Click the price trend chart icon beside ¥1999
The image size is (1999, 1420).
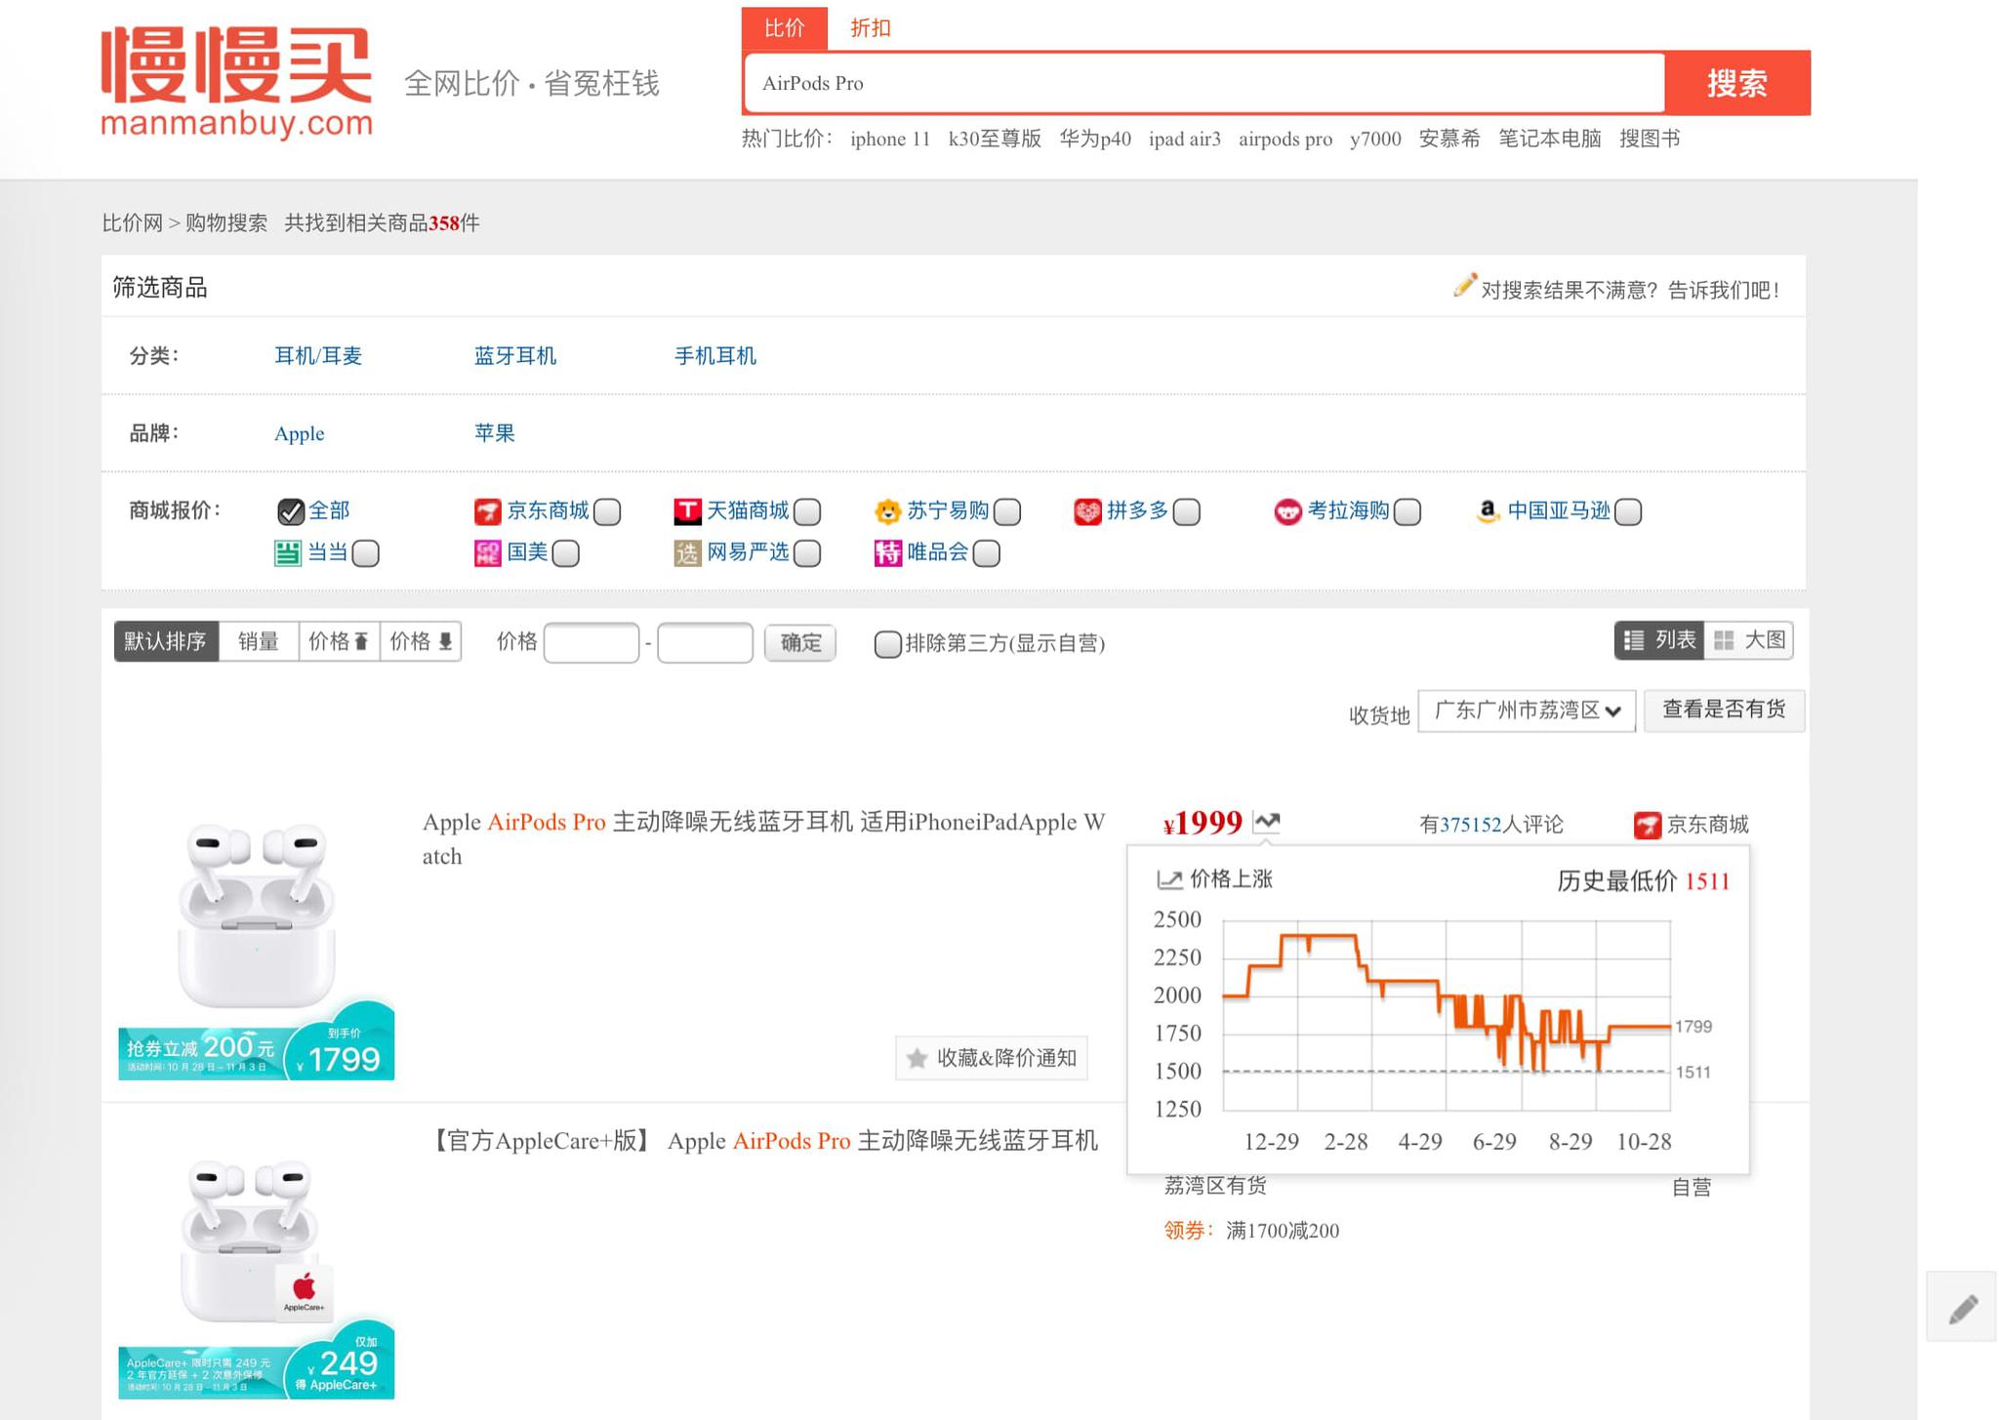pos(1266,822)
